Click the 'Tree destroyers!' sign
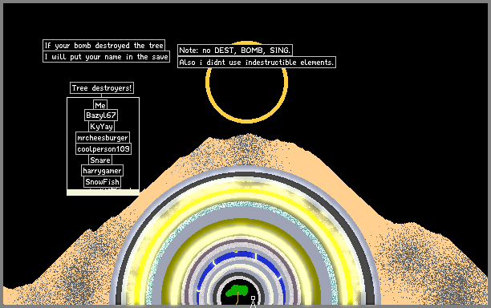491x308 pixels. pos(102,88)
